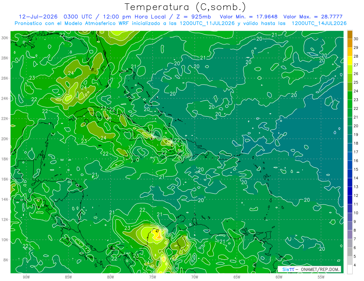Viewport: 364px width, 281px height.
Task: Click the "60W" longitude axis label
Action: [279, 277]
